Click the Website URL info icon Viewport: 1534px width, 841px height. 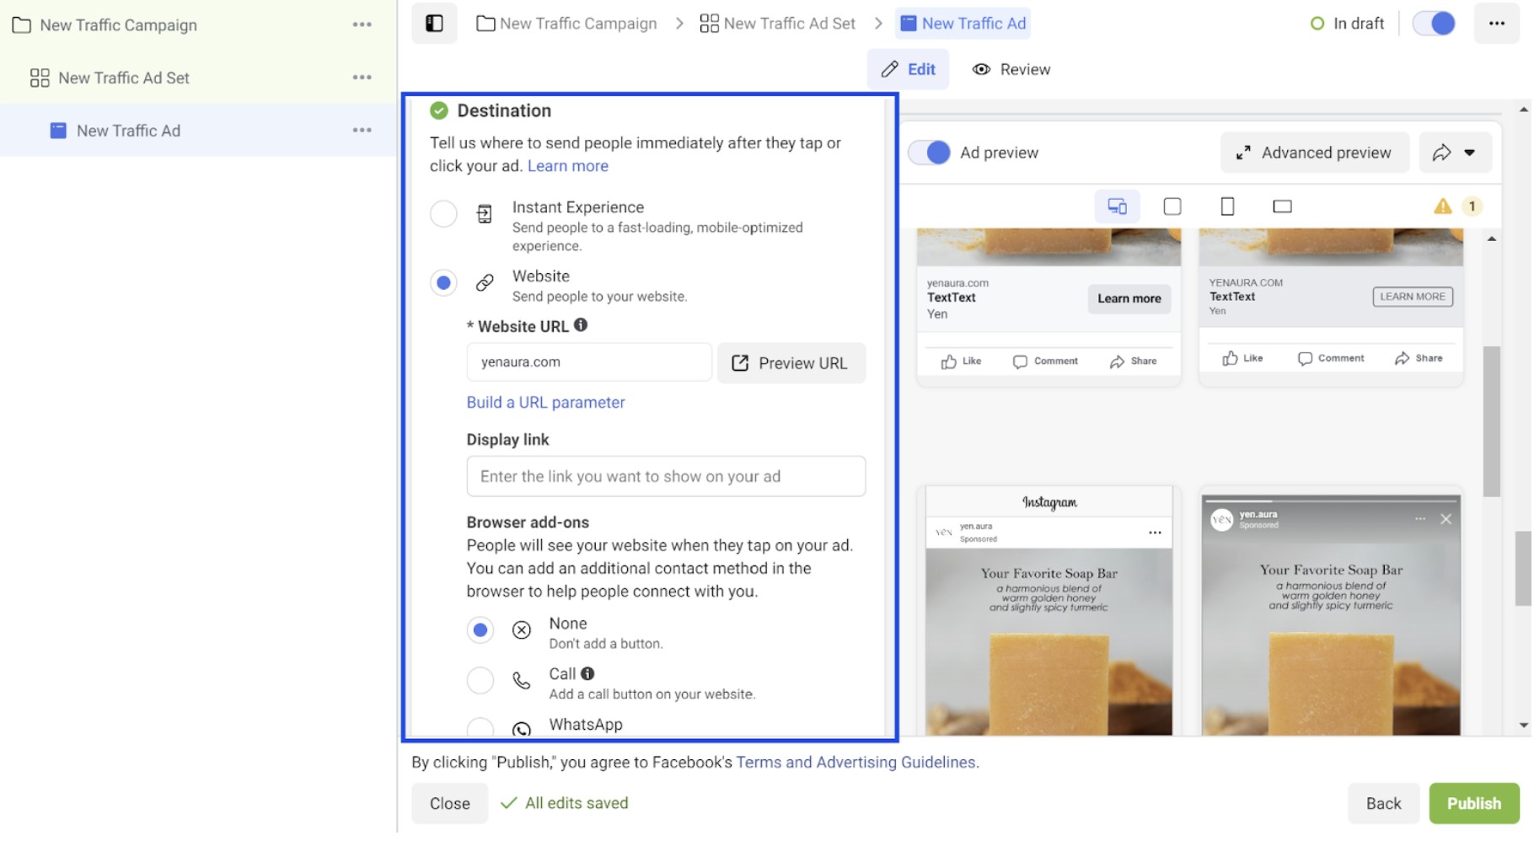(x=582, y=325)
